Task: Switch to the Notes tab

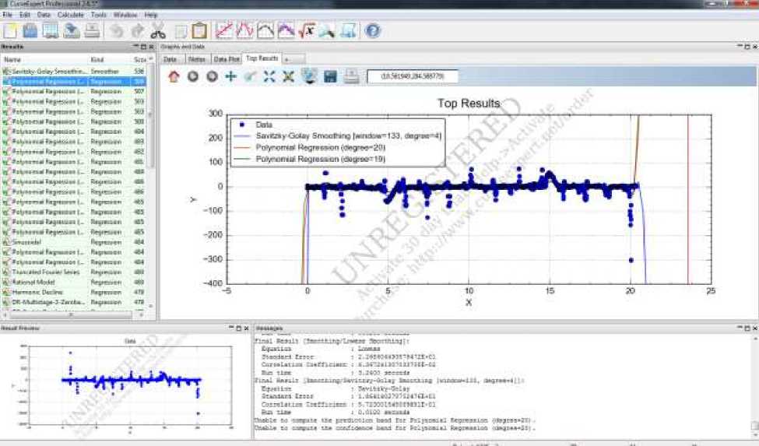Action: pos(196,58)
